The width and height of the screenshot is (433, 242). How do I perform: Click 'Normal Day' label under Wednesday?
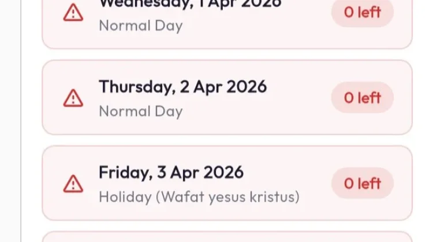pos(141,25)
